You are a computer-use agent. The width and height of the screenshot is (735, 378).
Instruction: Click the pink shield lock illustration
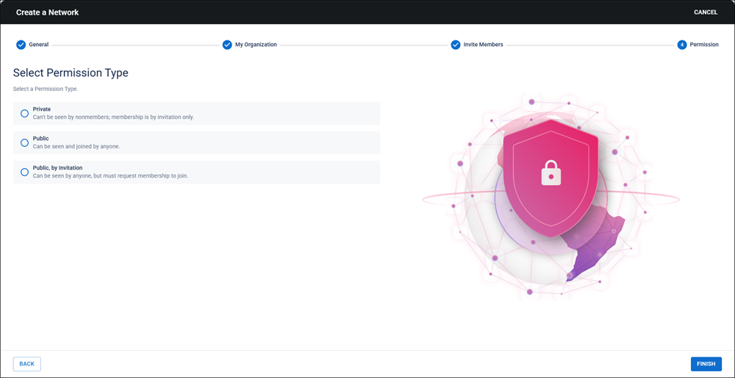click(x=551, y=178)
